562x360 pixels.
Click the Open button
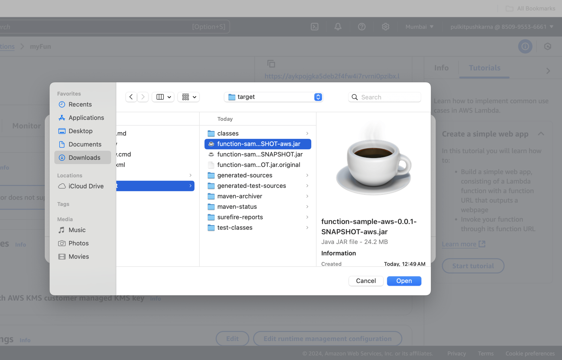(404, 281)
